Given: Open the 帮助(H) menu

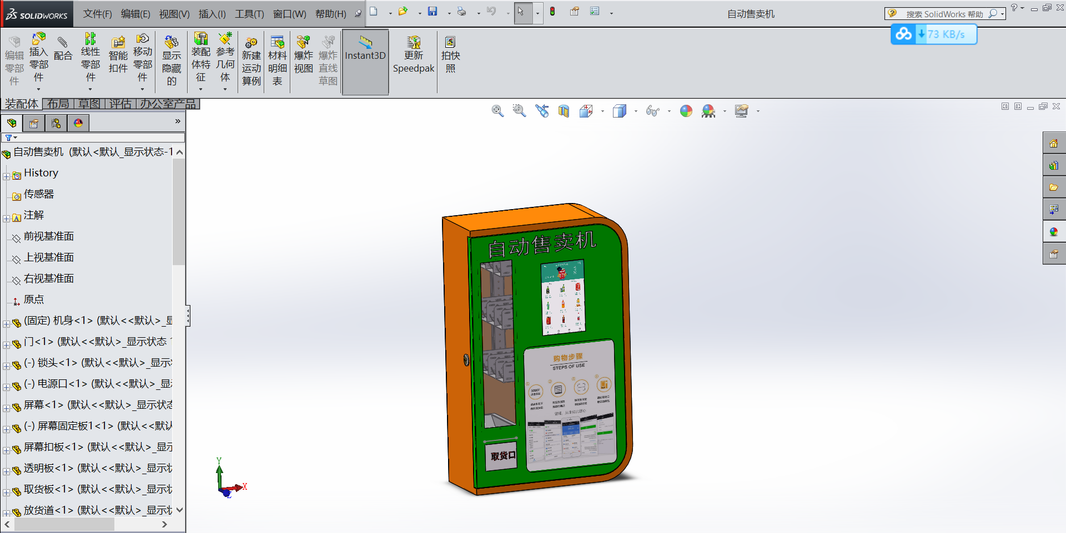Looking at the screenshot, I should coord(330,14).
